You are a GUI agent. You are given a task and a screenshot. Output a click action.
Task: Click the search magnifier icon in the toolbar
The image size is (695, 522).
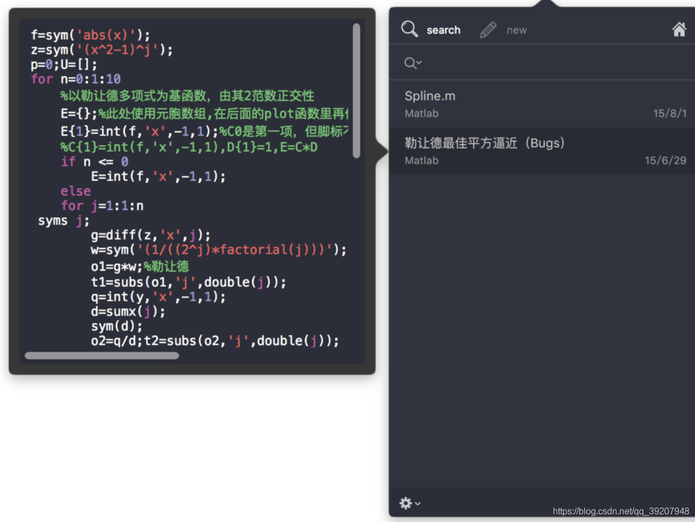click(x=409, y=29)
